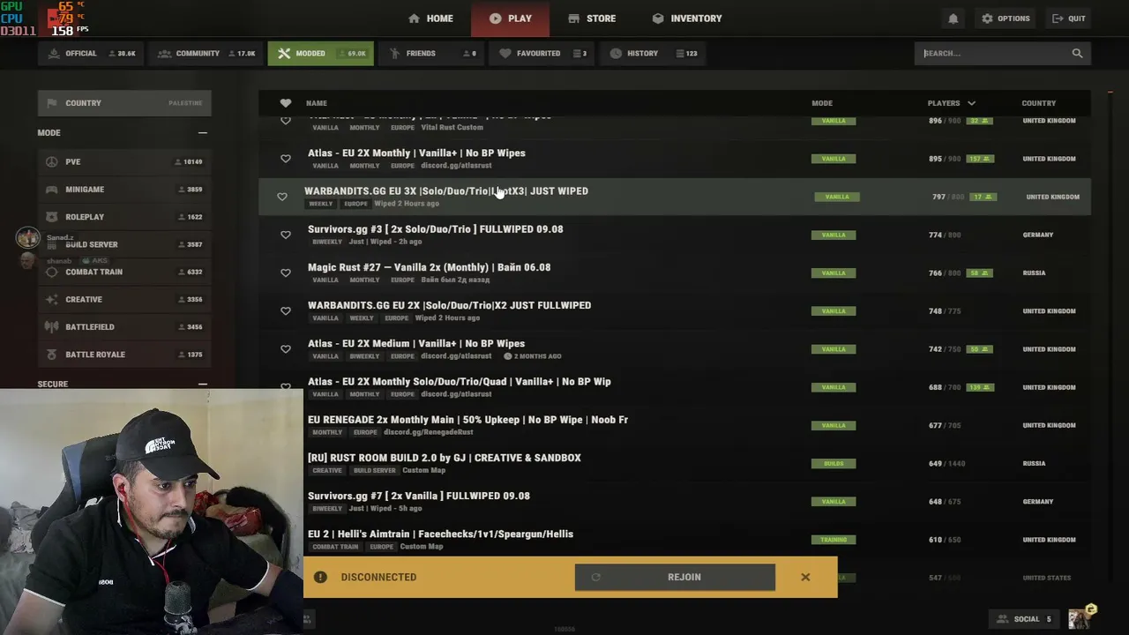Select the EU RENEGADE 2x Monthly Main server
Viewport: 1129px width, 635px height.
(468, 420)
